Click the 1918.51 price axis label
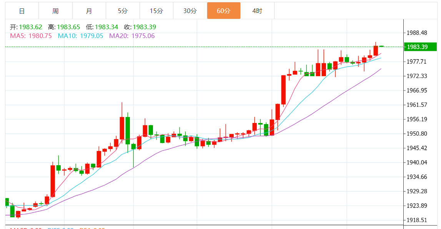The image size is (441, 229). (x=417, y=220)
